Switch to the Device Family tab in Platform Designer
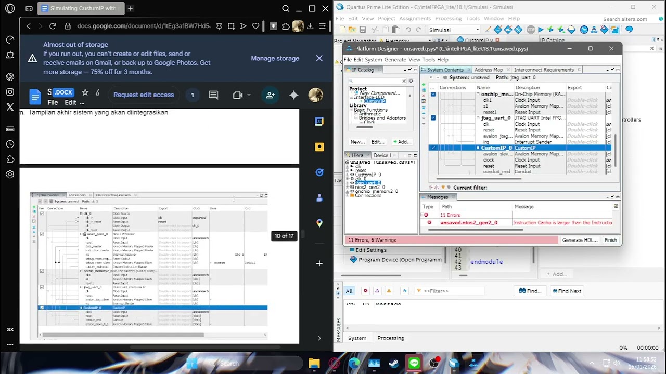The width and height of the screenshot is (666, 374). (x=382, y=155)
